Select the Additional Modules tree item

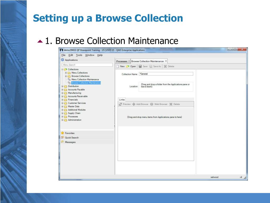(77, 110)
